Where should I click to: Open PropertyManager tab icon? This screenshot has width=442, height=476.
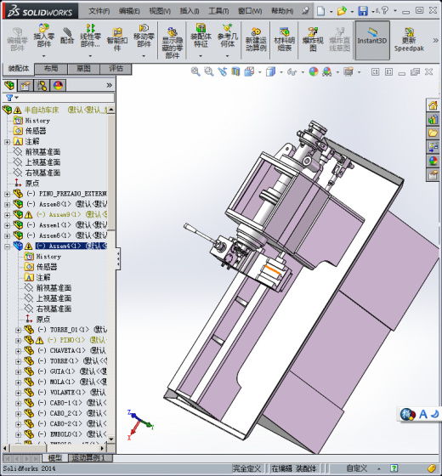(x=25, y=86)
